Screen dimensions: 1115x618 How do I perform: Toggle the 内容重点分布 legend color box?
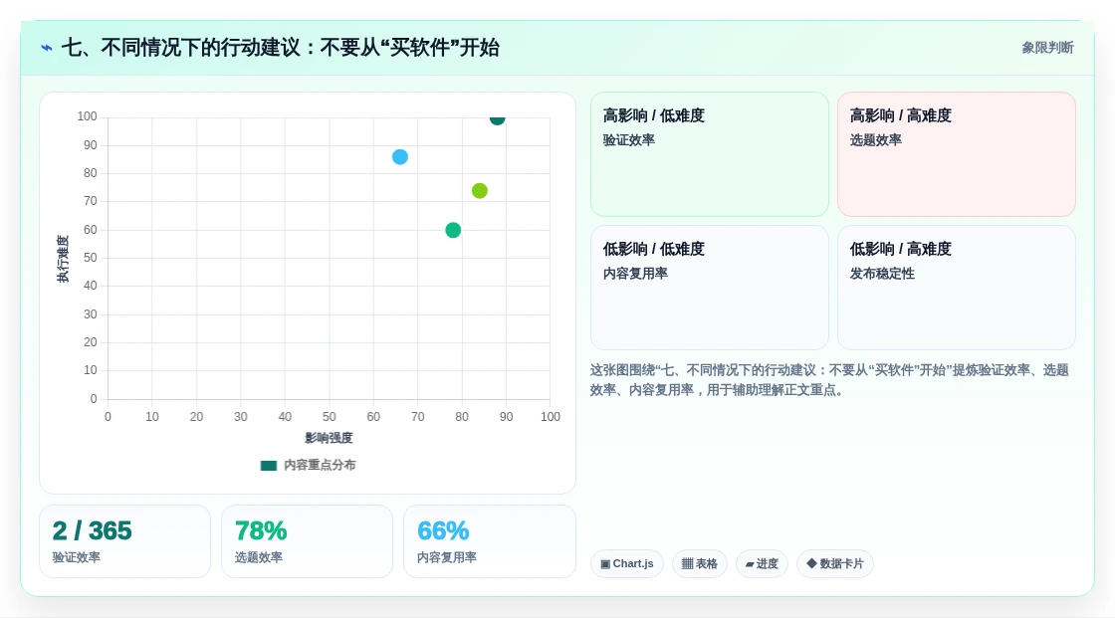[x=268, y=466]
